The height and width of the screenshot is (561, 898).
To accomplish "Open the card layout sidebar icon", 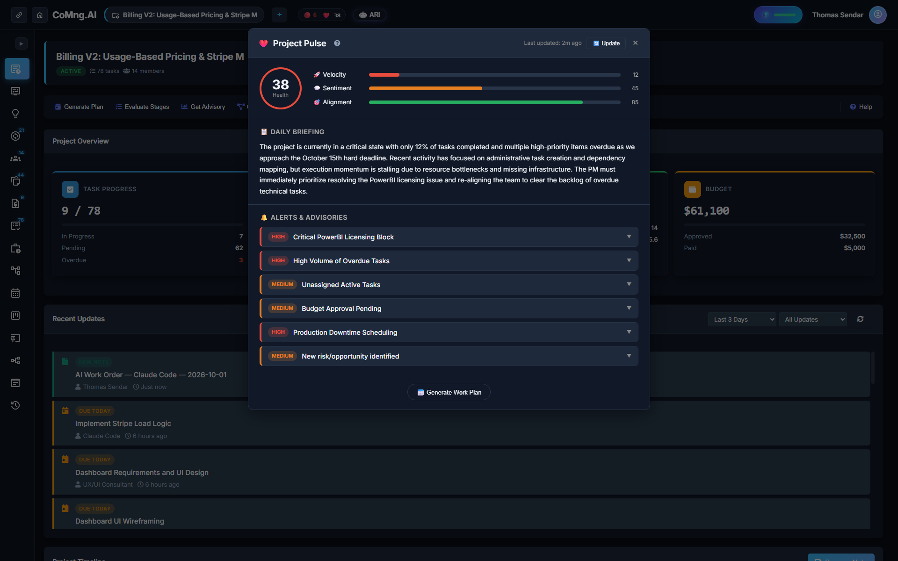I will 15,383.
